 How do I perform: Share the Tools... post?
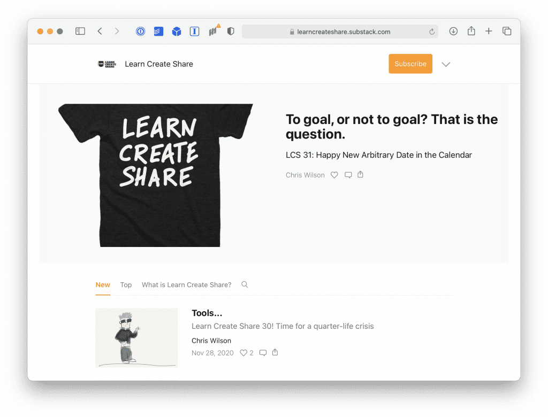click(x=275, y=352)
